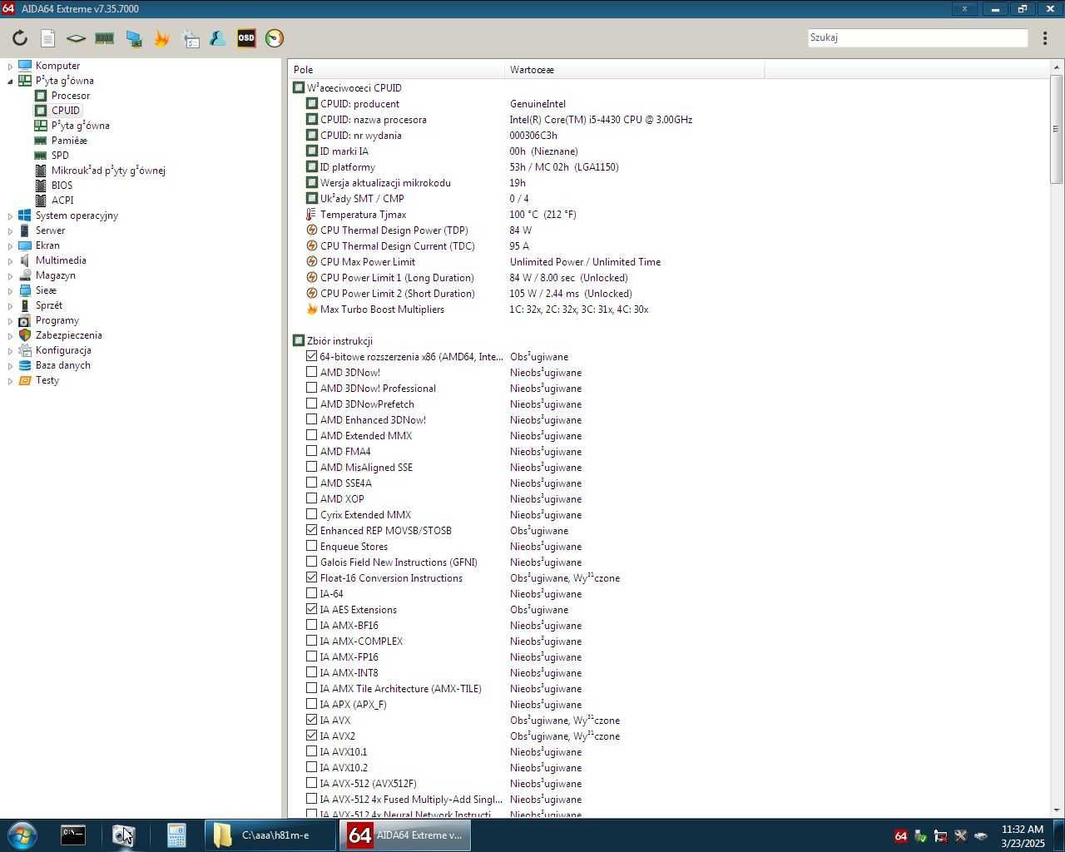Open the Report document icon in toolbar
The width and height of the screenshot is (1065, 852).
[48, 38]
